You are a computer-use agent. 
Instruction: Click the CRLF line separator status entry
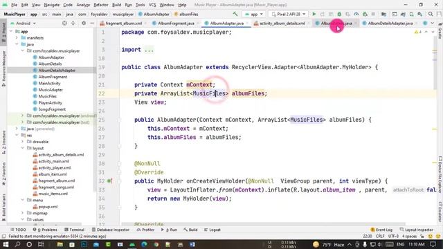(380, 237)
